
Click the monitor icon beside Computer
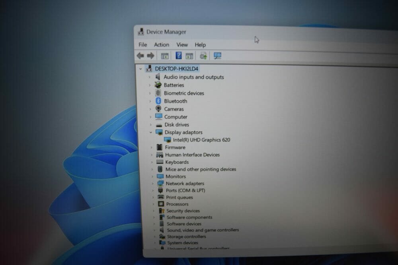(x=159, y=116)
